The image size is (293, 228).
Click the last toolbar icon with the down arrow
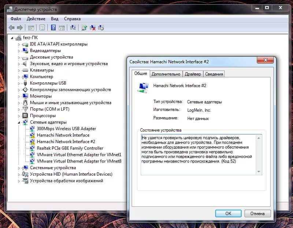pyautogui.click(x=101, y=28)
